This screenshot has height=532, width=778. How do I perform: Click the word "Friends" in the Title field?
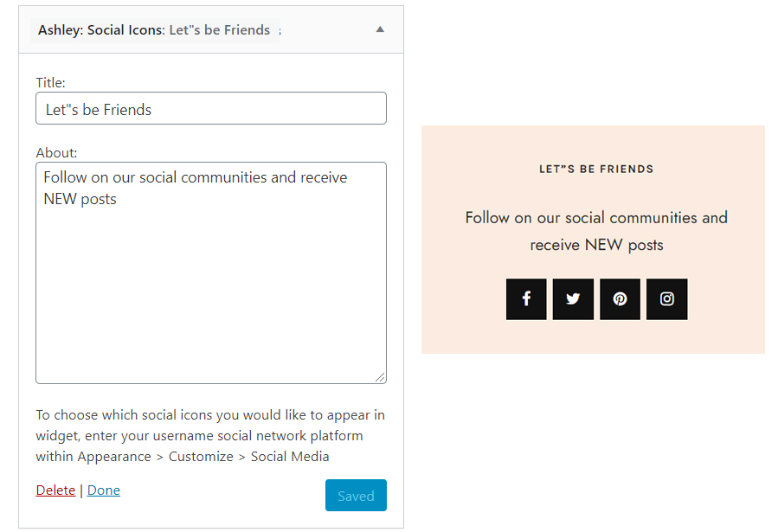[127, 110]
